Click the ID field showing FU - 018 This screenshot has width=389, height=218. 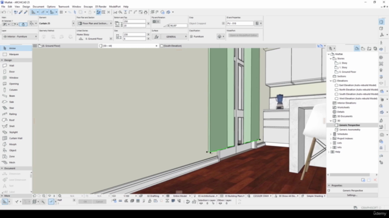point(240,24)
